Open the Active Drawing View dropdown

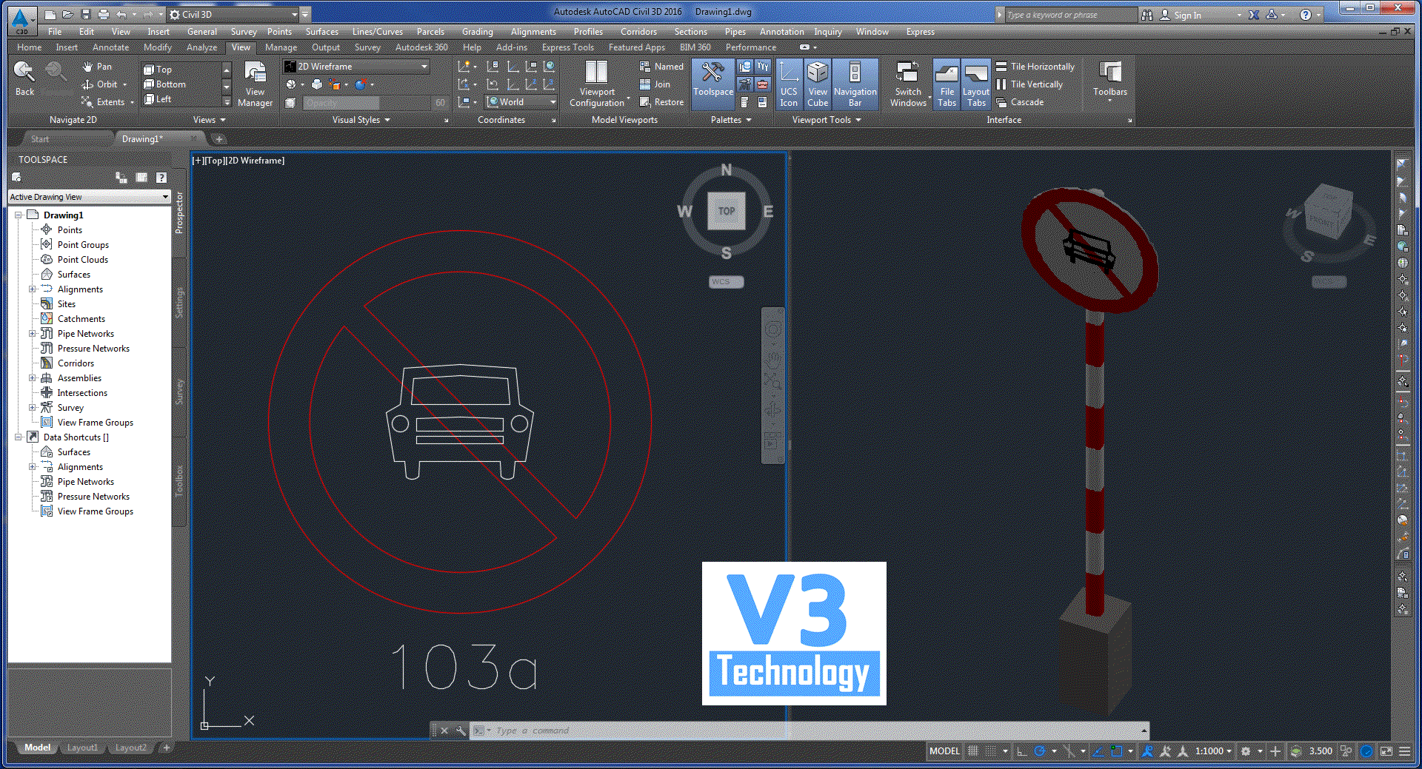(89, 197)
